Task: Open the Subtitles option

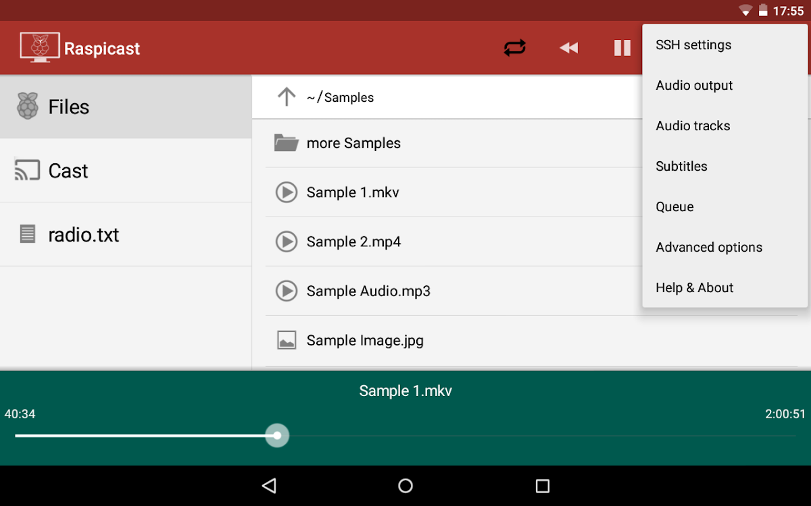Action: [x=681, y=167]
